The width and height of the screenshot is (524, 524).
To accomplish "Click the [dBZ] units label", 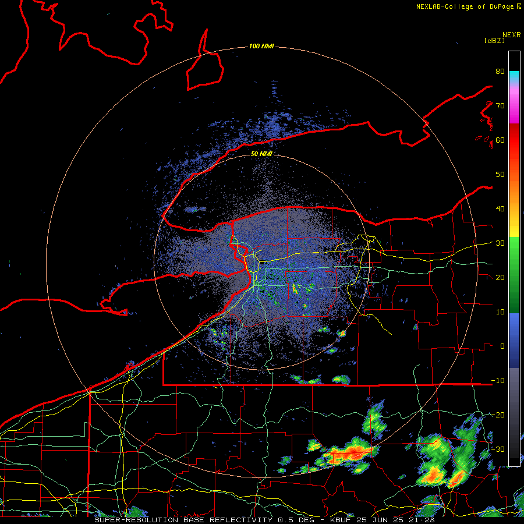I will pos(494,40).
